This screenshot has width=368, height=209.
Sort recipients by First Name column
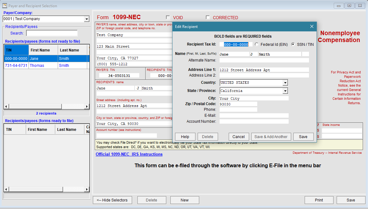[x=43, y=50]
